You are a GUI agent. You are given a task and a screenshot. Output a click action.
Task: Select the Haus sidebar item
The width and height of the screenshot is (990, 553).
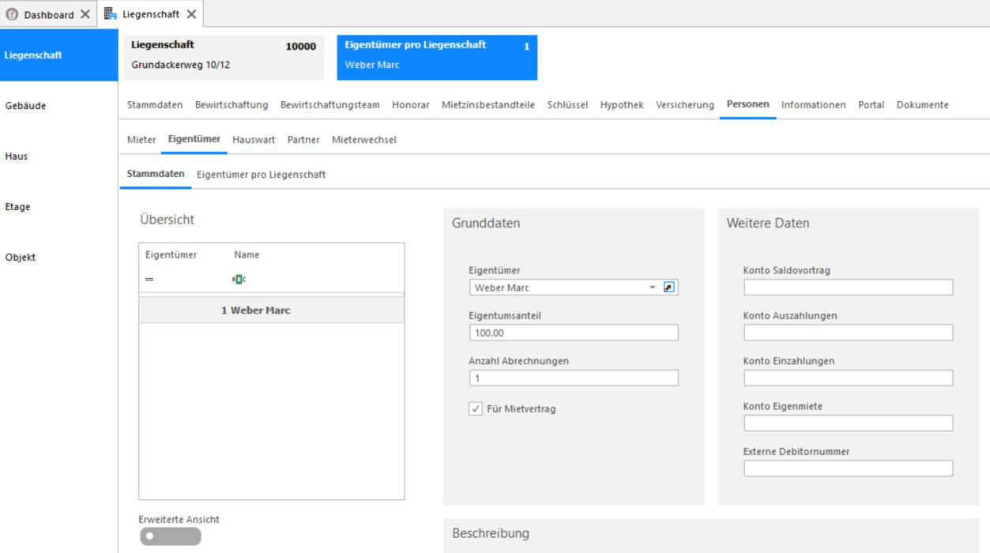click(x=17, y=156)
